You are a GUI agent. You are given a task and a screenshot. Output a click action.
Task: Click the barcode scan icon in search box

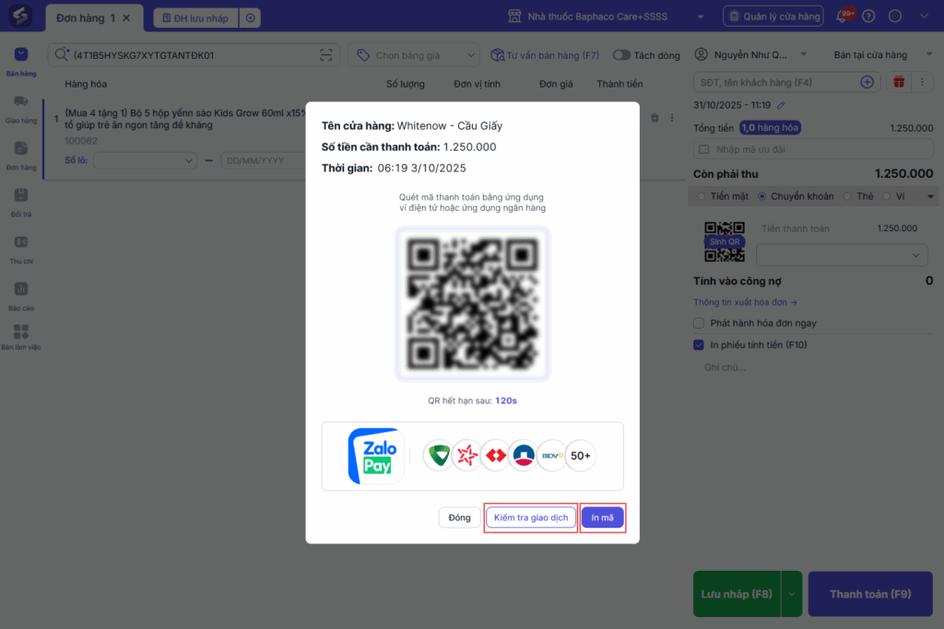click(325, 54)
